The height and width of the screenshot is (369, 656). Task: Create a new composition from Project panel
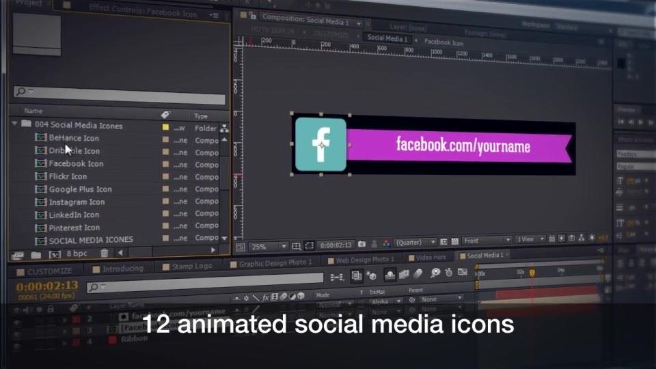[x=55, y=254]
